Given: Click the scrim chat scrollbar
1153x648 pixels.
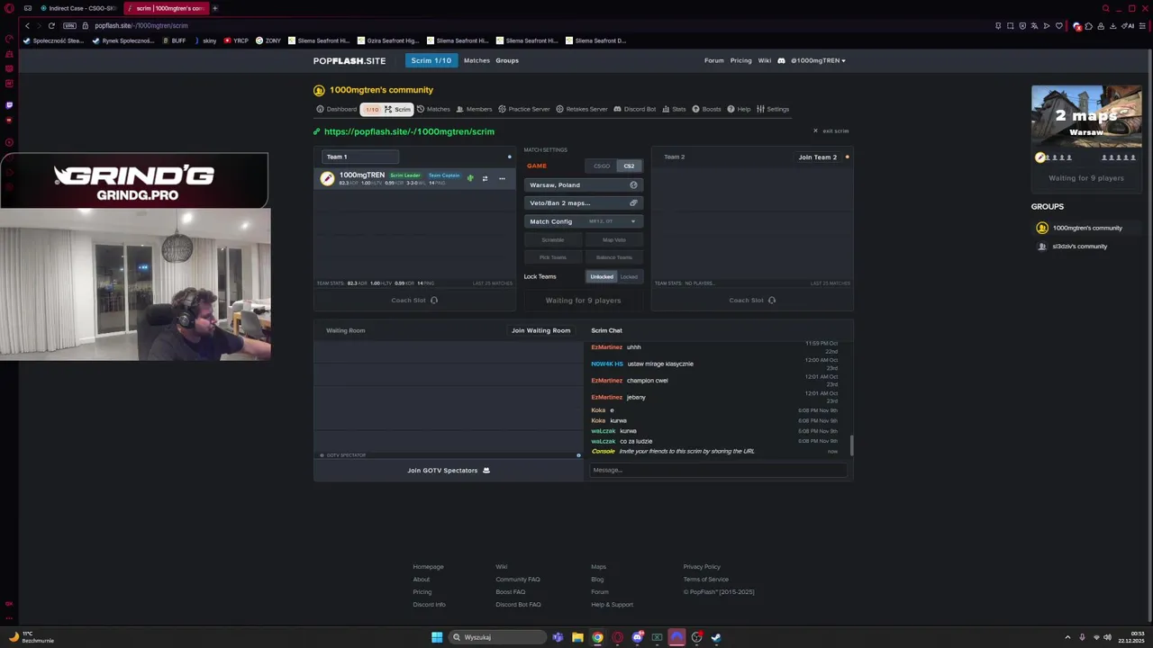Looking at the screenshot, I should point(851,445).
